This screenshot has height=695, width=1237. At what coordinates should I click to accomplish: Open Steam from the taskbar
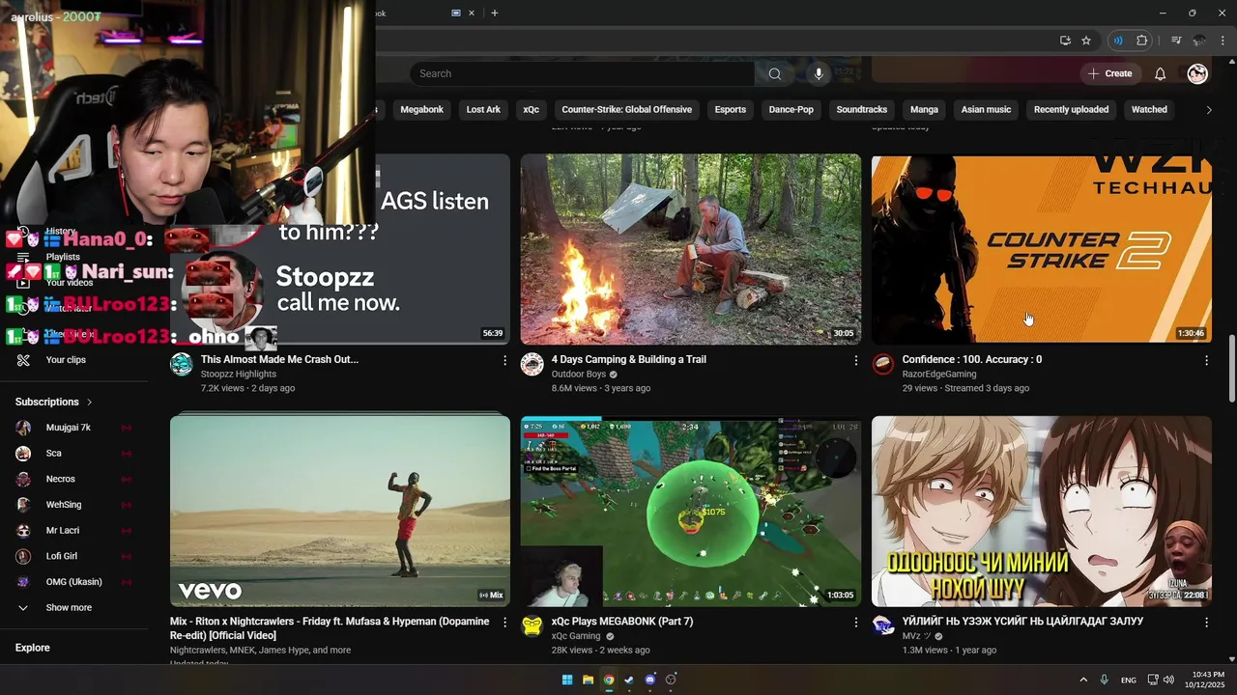click(x=629, y=680)
